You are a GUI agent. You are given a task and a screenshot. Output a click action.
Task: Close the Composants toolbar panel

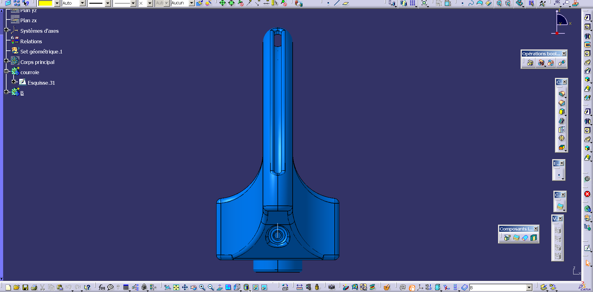(x=536, y=229)
